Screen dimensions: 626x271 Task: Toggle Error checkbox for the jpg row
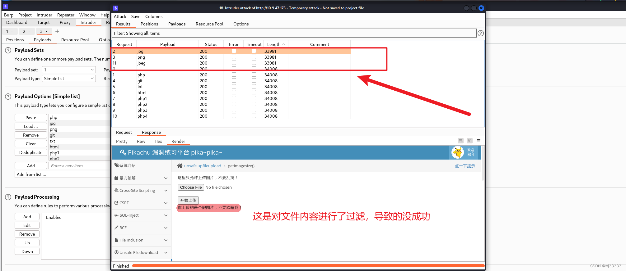coord(234,51)
